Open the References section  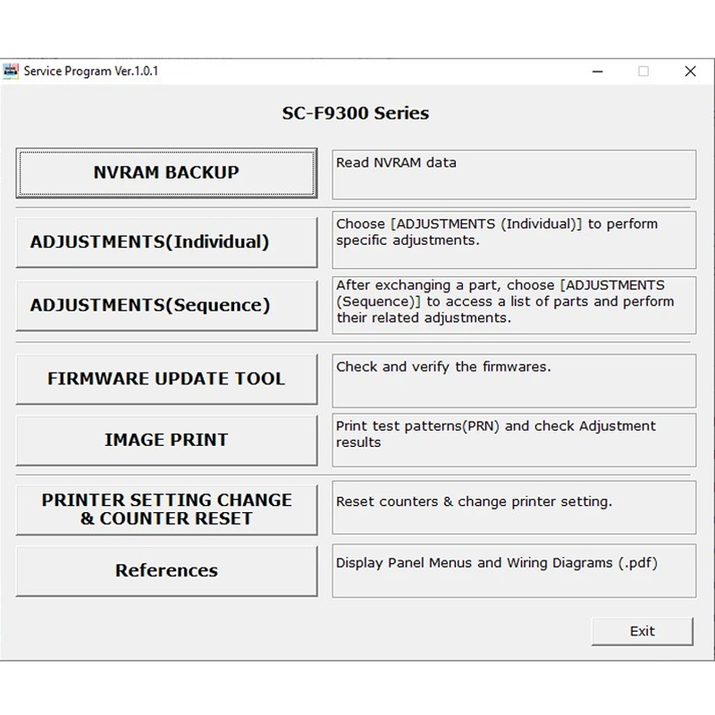[x=166, y=571]
